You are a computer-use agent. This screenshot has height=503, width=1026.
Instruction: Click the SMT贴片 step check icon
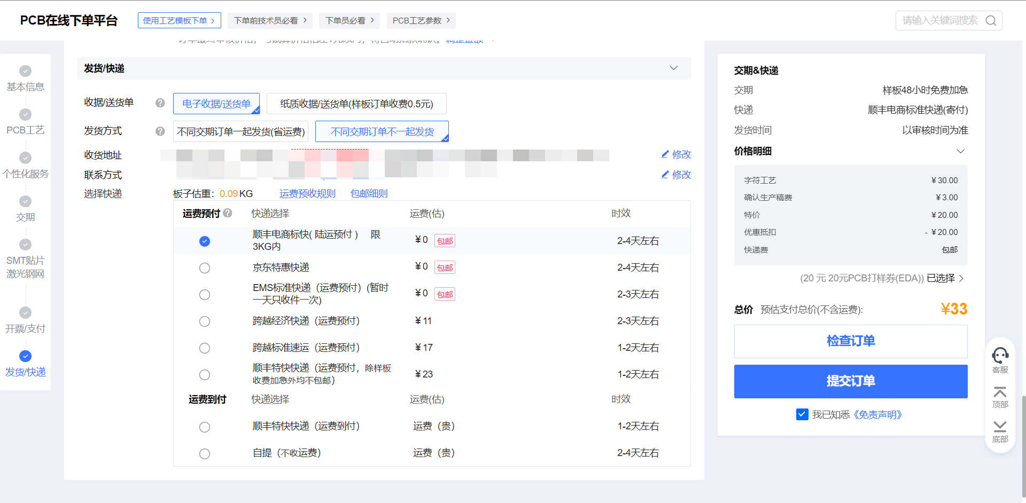[25, 244]
